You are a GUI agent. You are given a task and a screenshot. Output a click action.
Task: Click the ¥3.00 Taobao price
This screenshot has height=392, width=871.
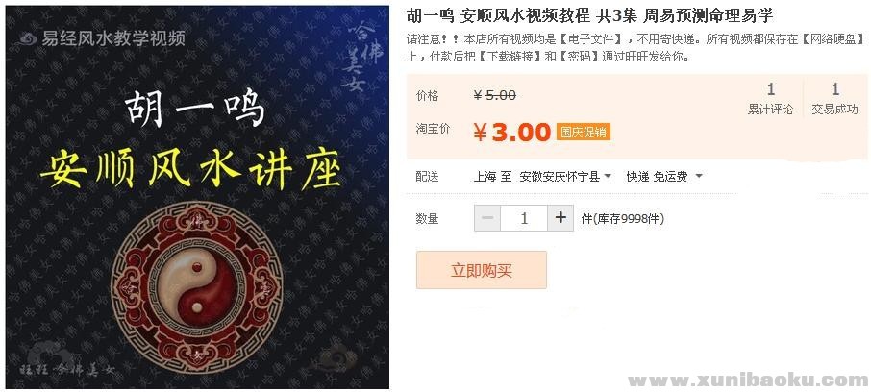pos(511,133)
